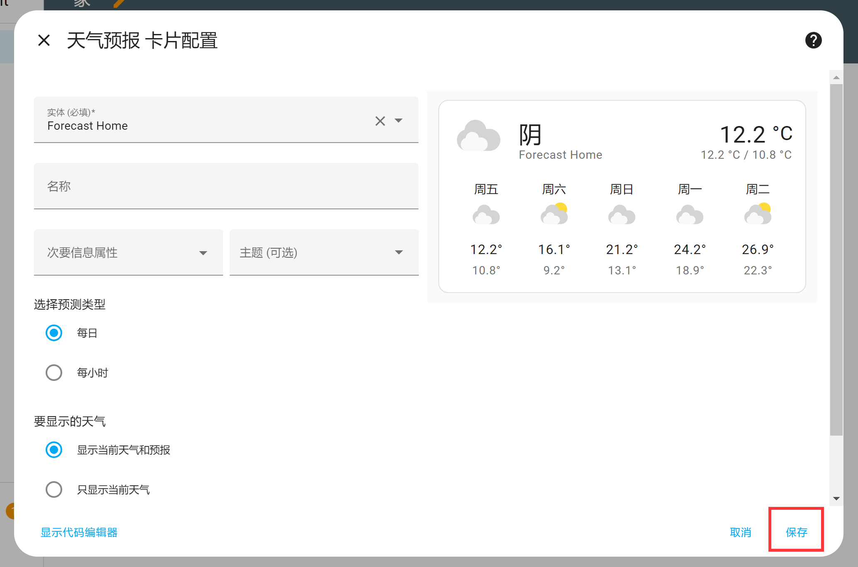Click the 24.2° high temperature for 周一
858x567 pixels.
[690, 250]
